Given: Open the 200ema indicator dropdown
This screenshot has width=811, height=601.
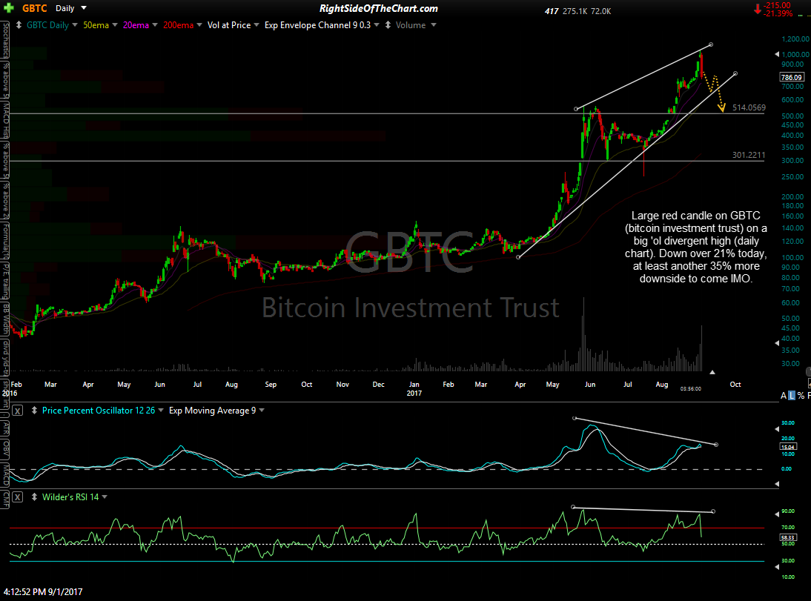Looking at the screenshot, I should pos(198,25).
